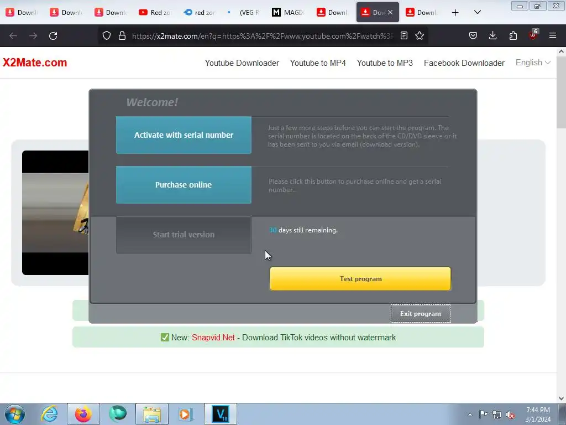Switch to the red zone search tab
The height and width of the screenshot is (425, 566).
coord(200,12)
